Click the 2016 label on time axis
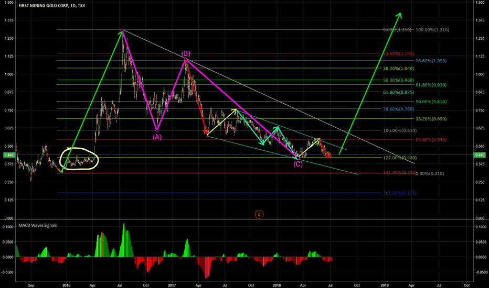The height and width of the screenshot is (288, 489). (x=66, y=285)
